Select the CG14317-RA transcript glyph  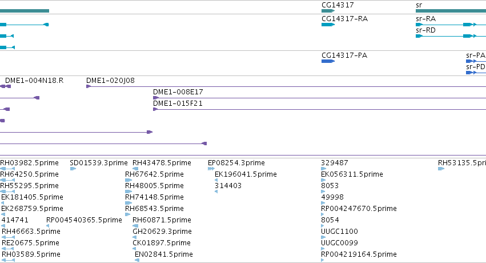[328, 25]
